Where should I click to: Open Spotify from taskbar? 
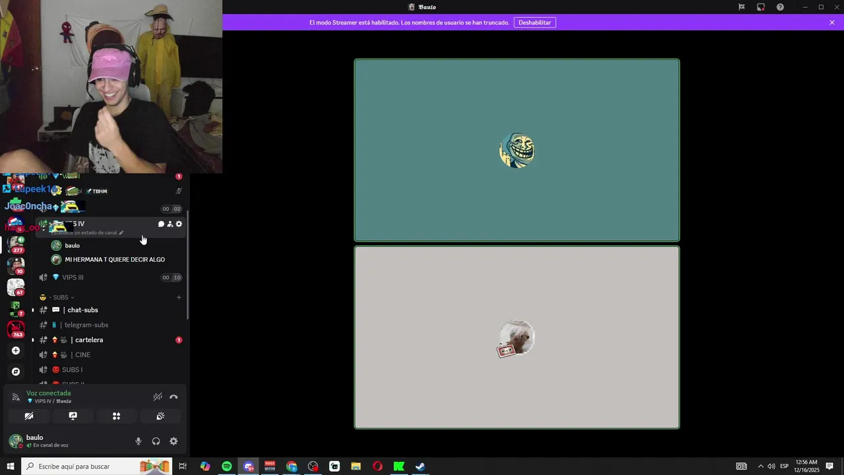click(227, 466)
